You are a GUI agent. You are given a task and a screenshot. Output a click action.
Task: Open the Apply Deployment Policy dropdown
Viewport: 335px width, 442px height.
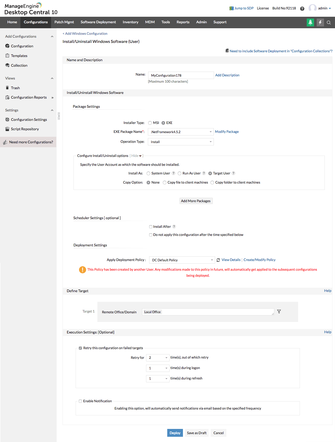(x=182, y=260)
